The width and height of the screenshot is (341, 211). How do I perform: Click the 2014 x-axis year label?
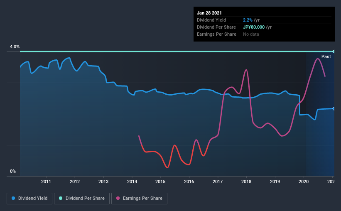pyautogui.click(x=132, y=182)
